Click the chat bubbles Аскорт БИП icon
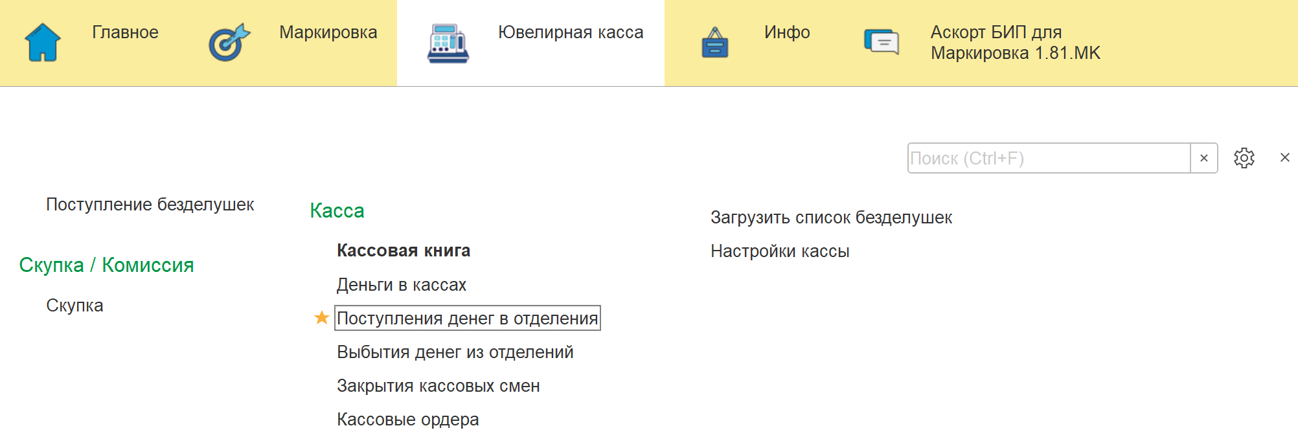The height and width of the screenshot is (439, 1298). 882,42
